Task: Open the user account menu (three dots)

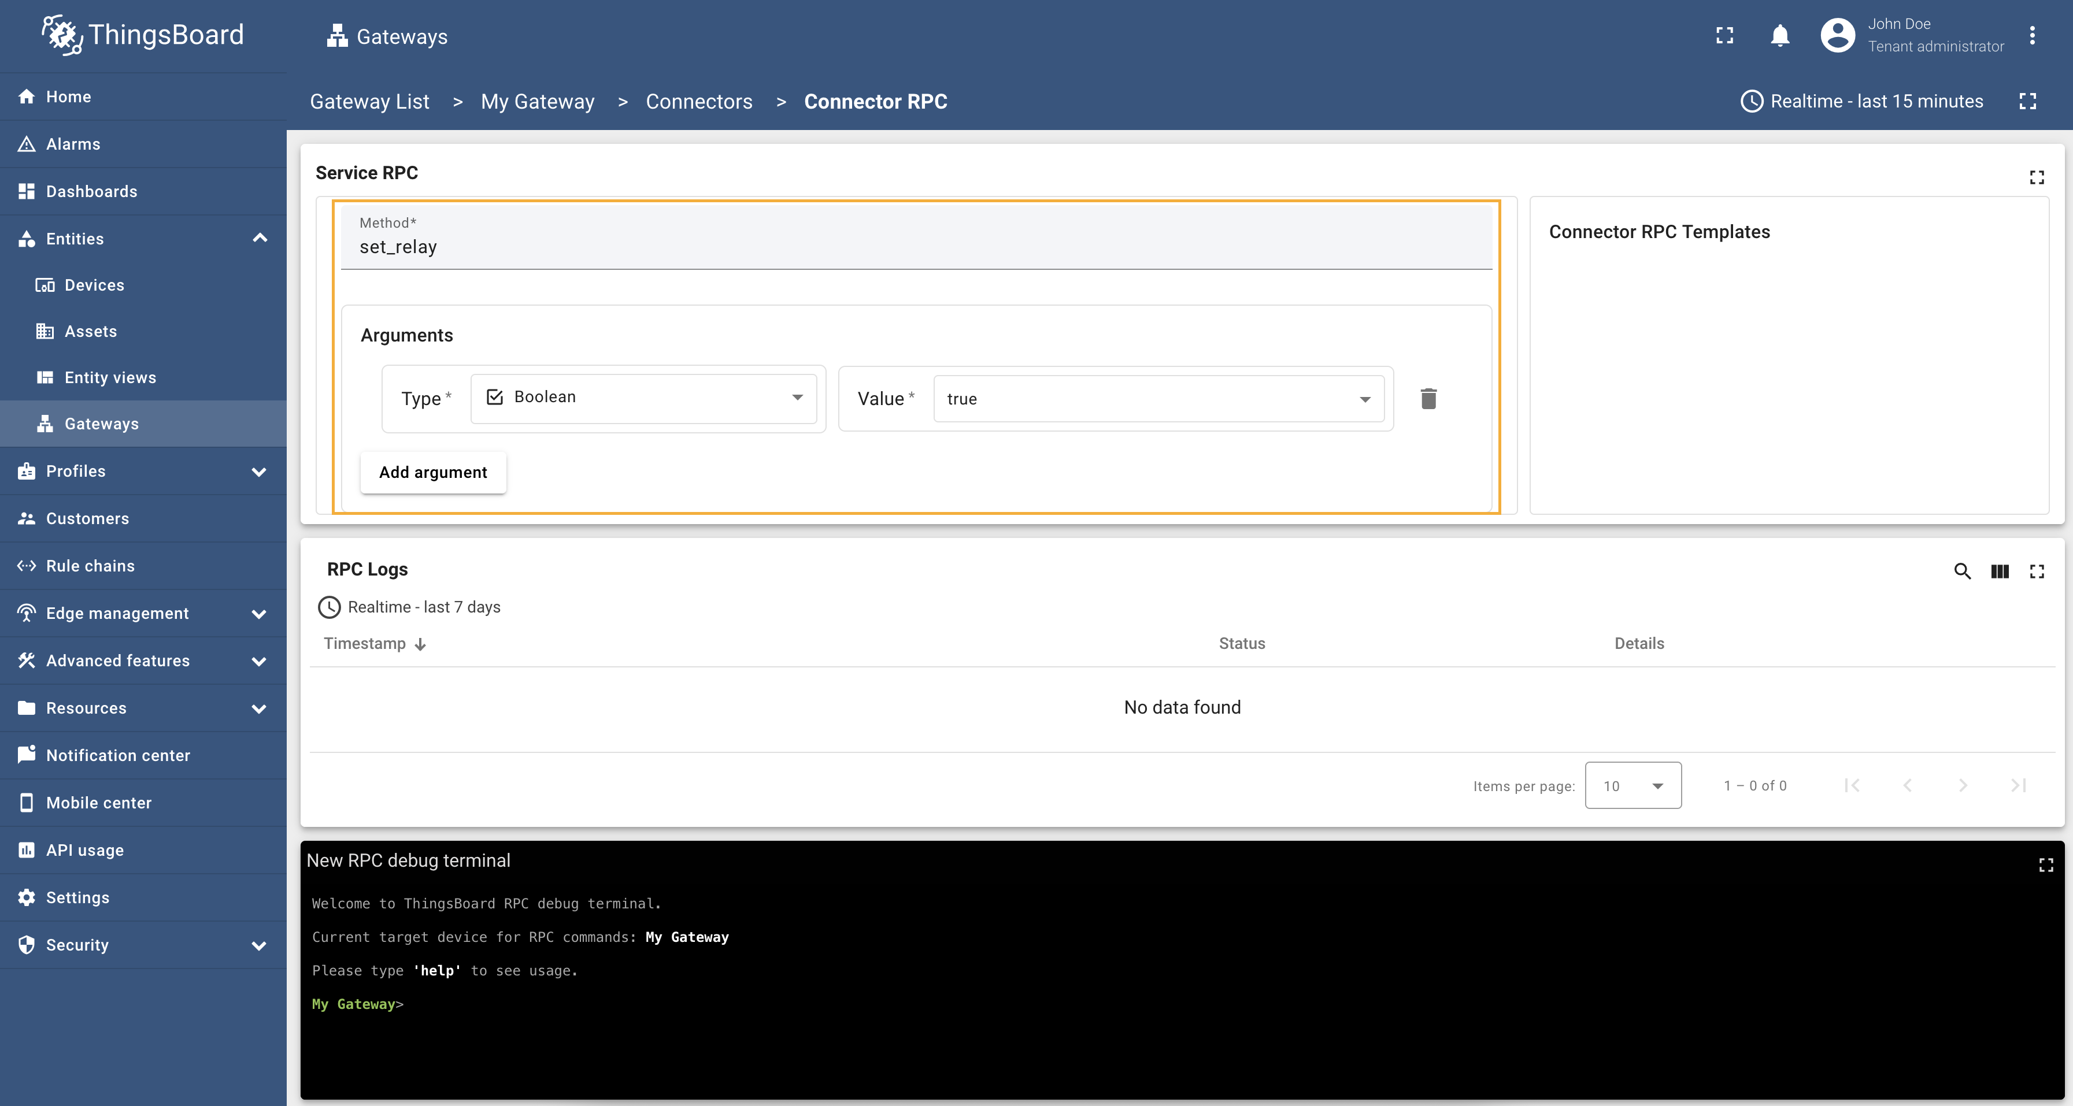Action: pyautogui.click(x=2032, y=35)
